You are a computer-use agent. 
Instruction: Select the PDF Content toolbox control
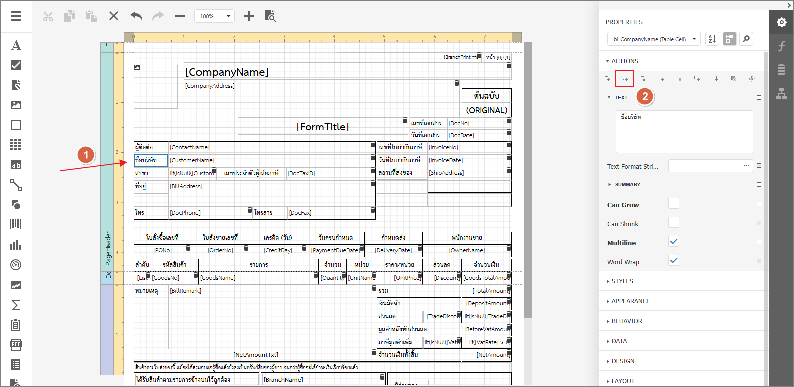pyautogui.click(x=16, y=345)
